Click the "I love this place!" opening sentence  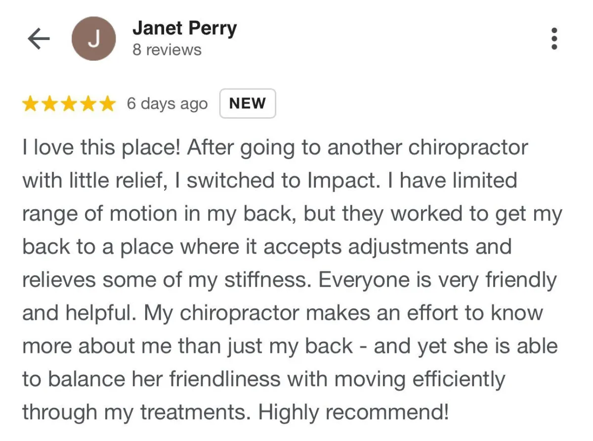[101, 147]
